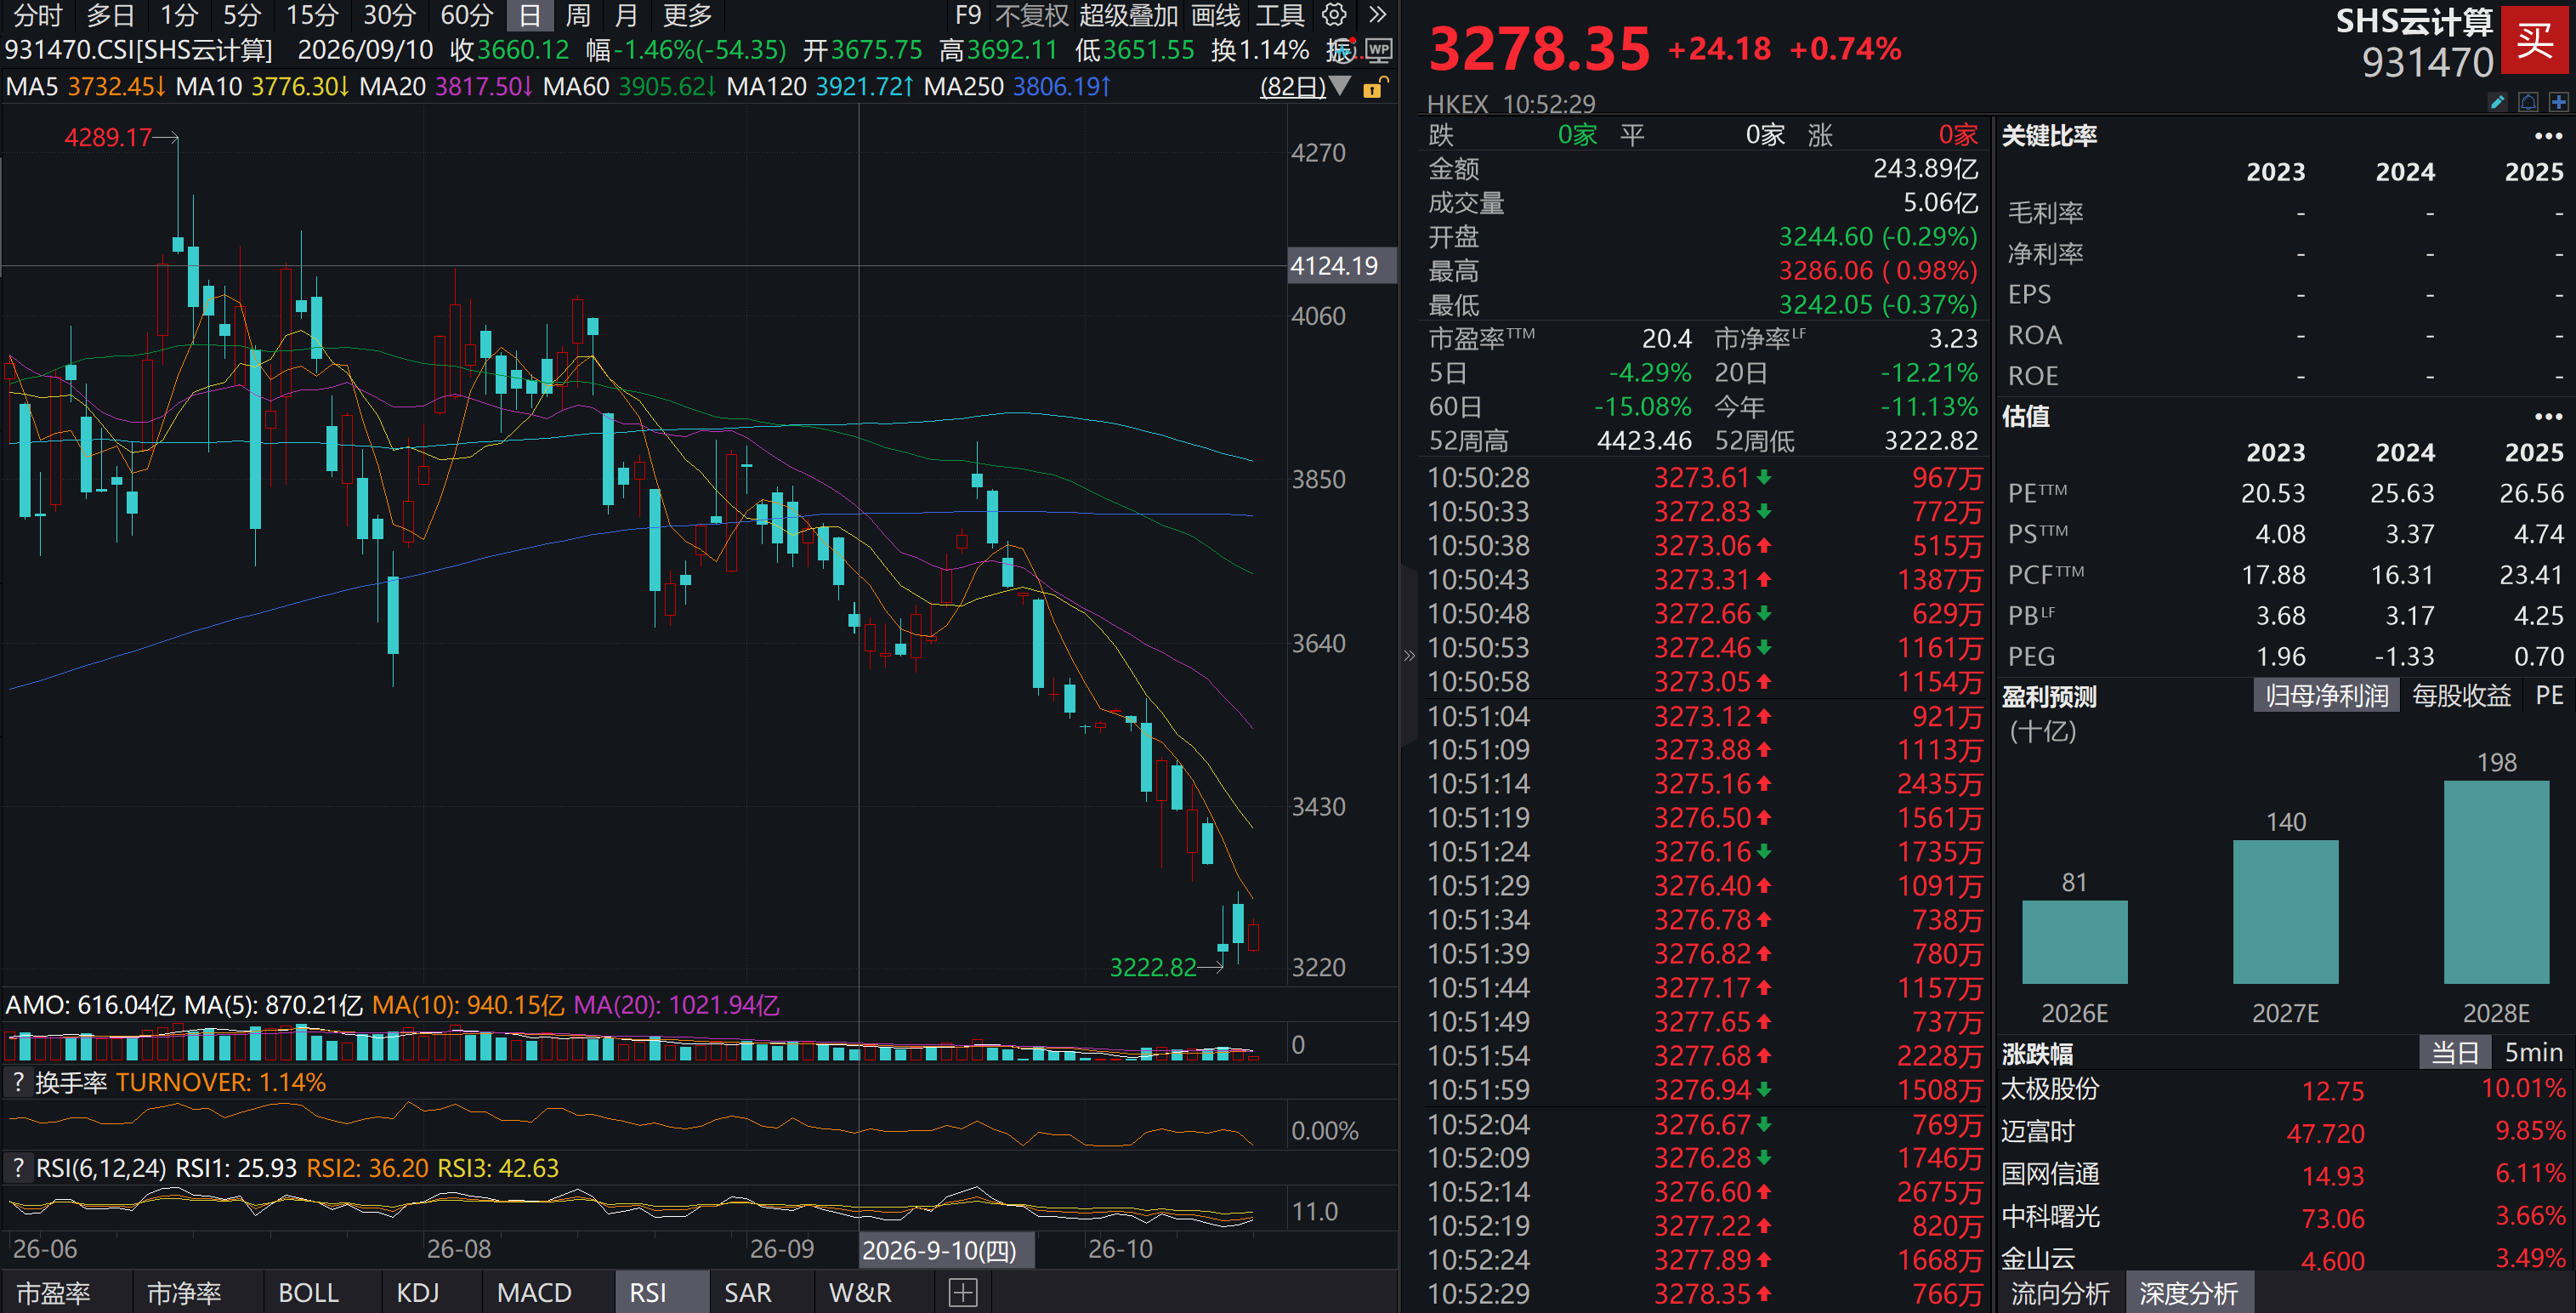
Task: Click the red 买 buy button
Action: pyautogui.click(x=2535, y=40)
